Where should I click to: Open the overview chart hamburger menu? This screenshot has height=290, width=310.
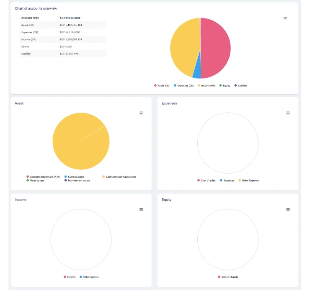pos(285,18)
